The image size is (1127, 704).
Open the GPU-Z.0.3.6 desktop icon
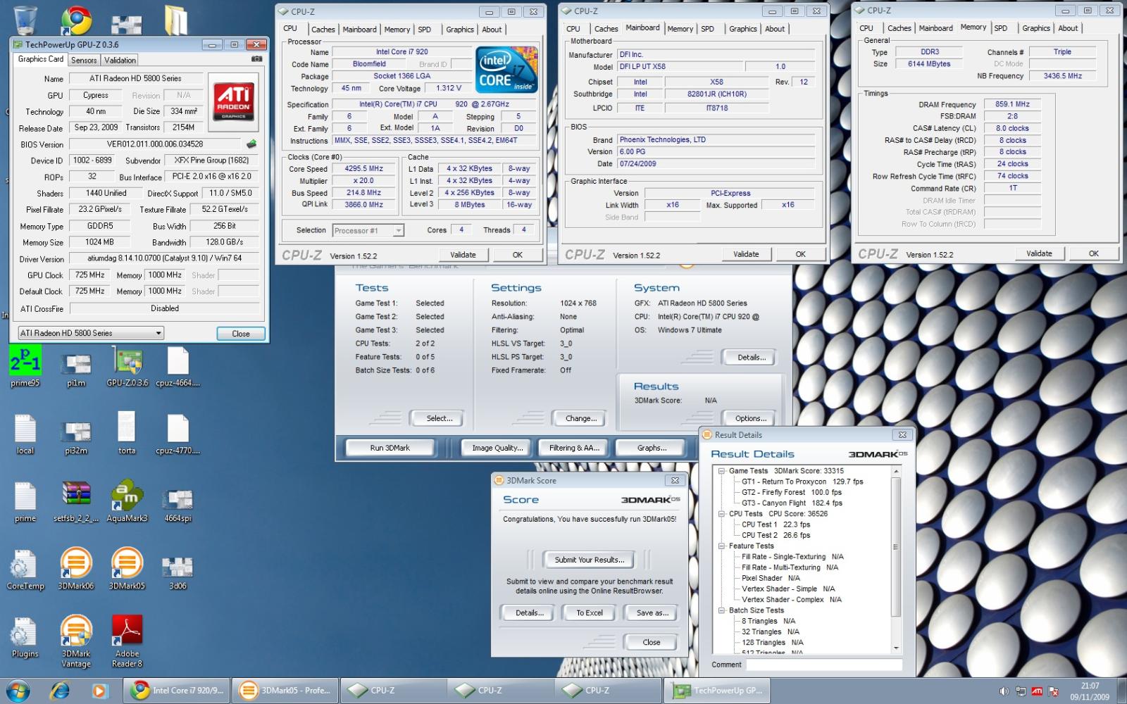(x=127, y=366)
